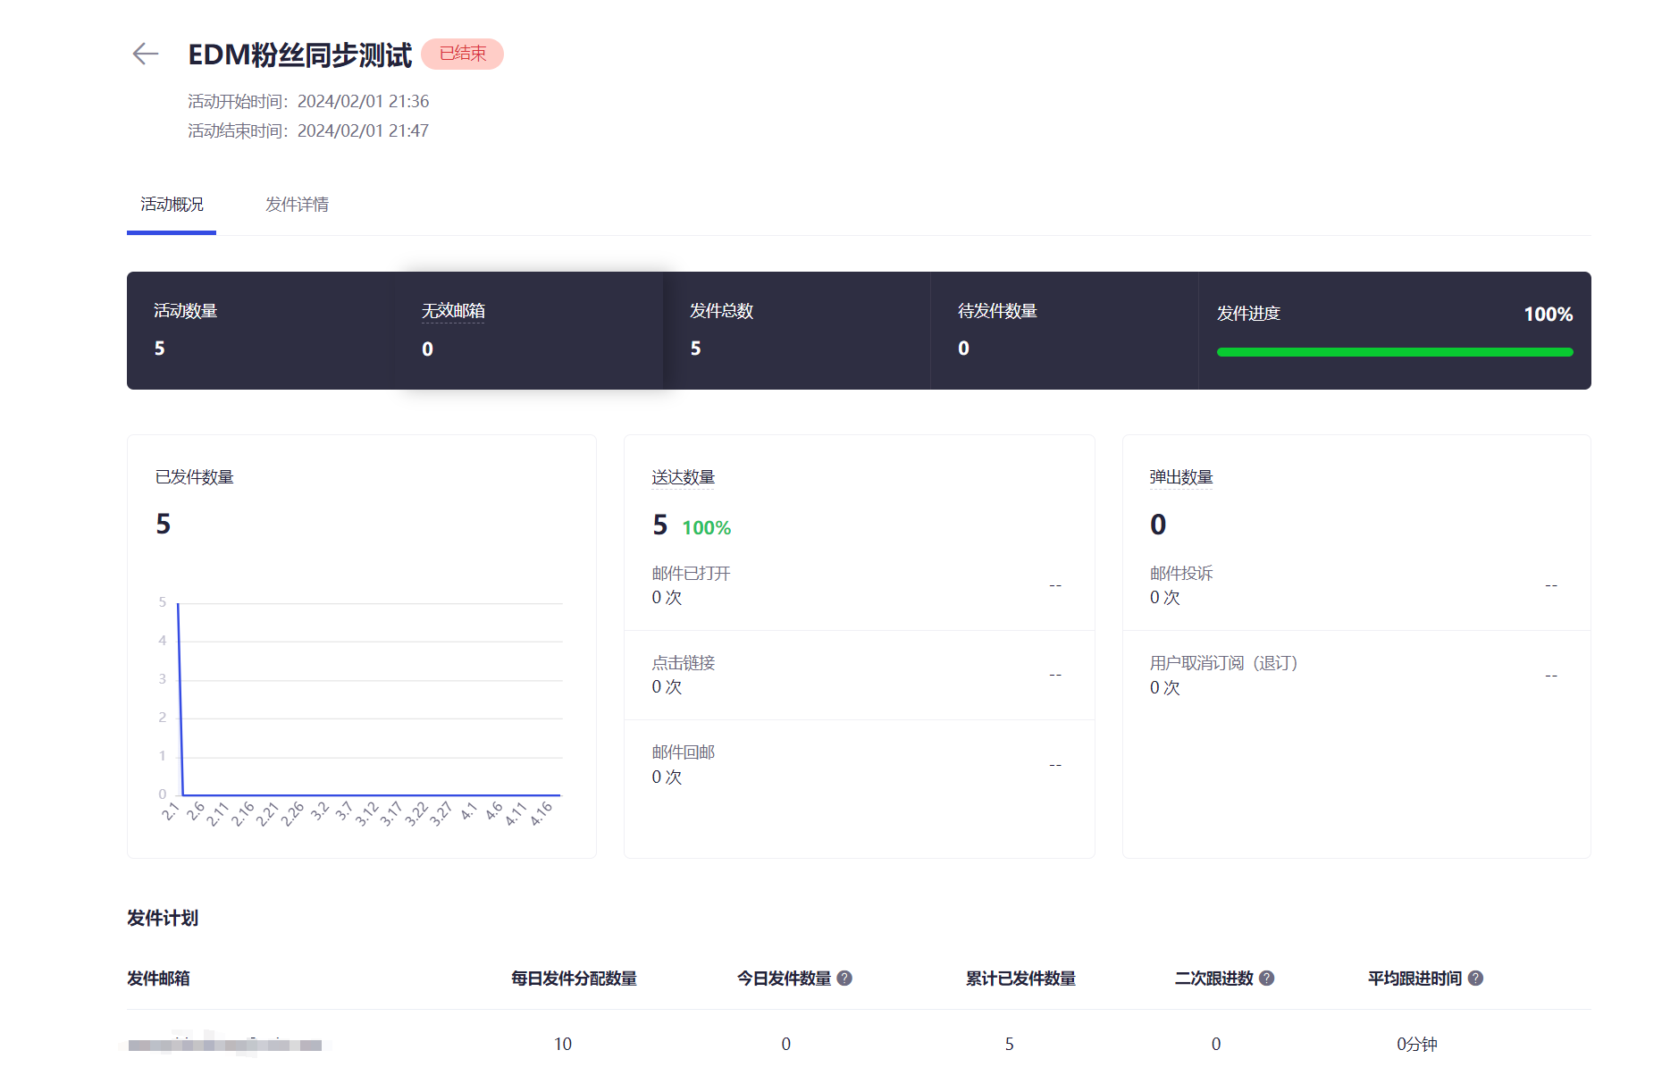This screenshot has height=1067, width=1662.
Task: Switch to 发件详情 tab
Action: click(297, 205)
